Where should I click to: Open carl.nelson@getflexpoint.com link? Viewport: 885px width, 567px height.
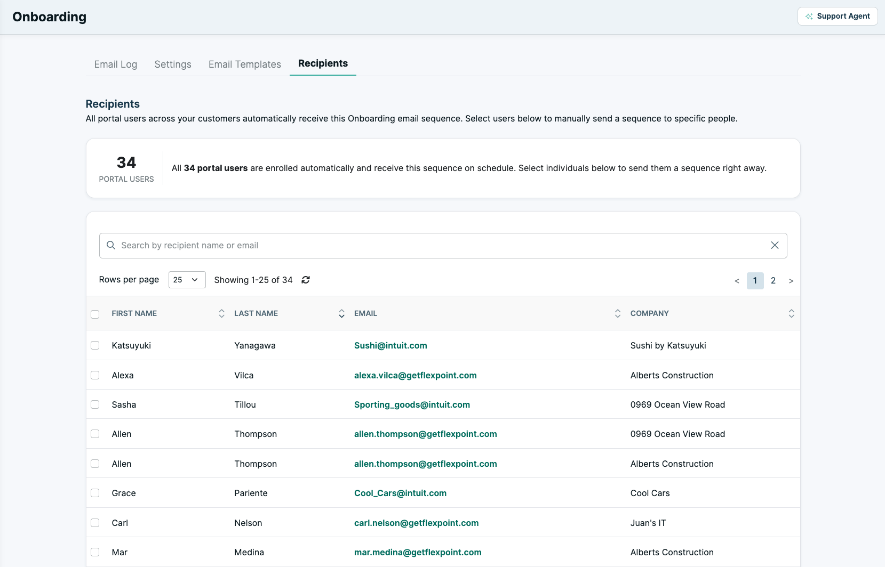click(x=417, y=523)
